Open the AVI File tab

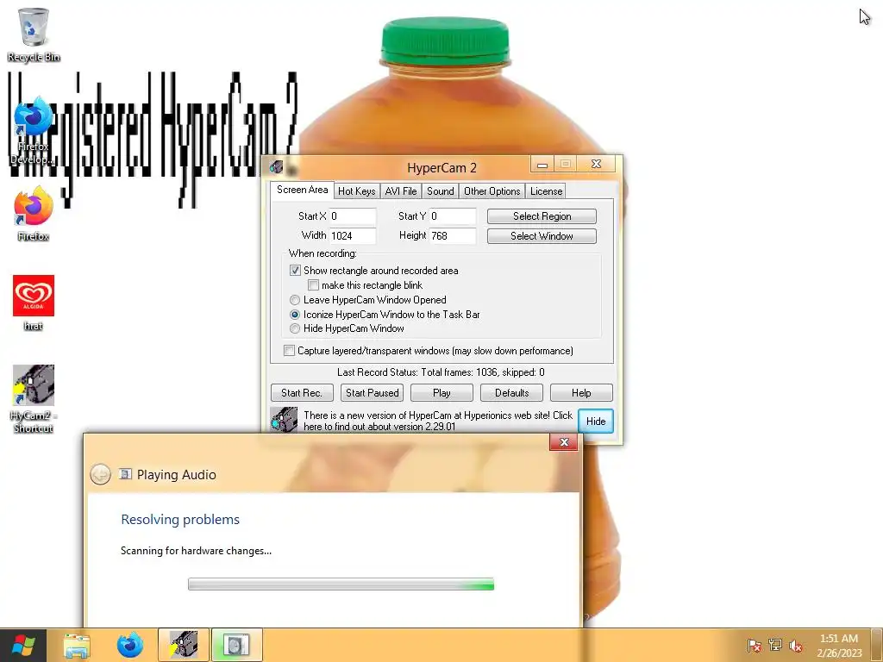coord(401,190)
